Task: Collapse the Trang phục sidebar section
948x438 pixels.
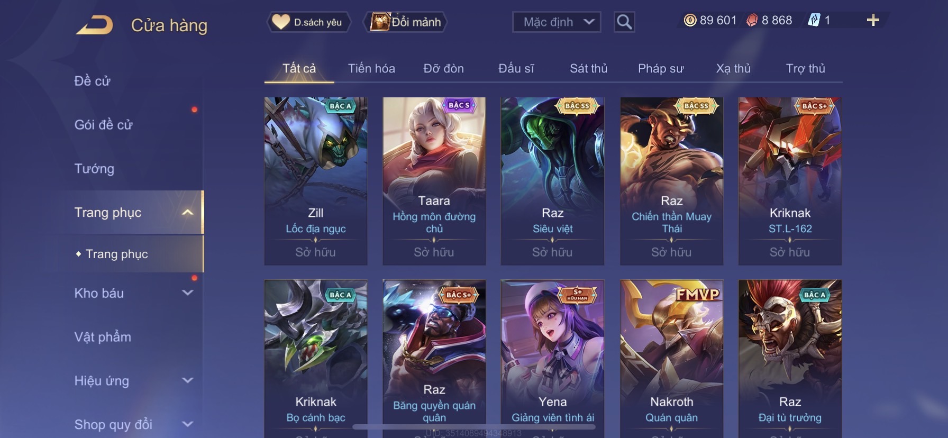Action: pos(187,212)
